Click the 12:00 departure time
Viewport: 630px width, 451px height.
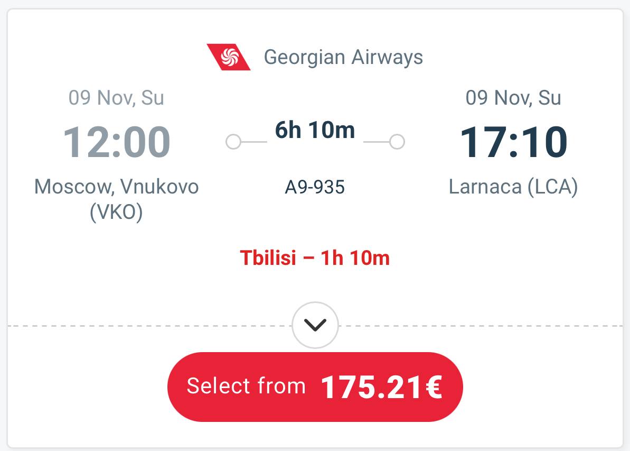[x=116, y=142]
